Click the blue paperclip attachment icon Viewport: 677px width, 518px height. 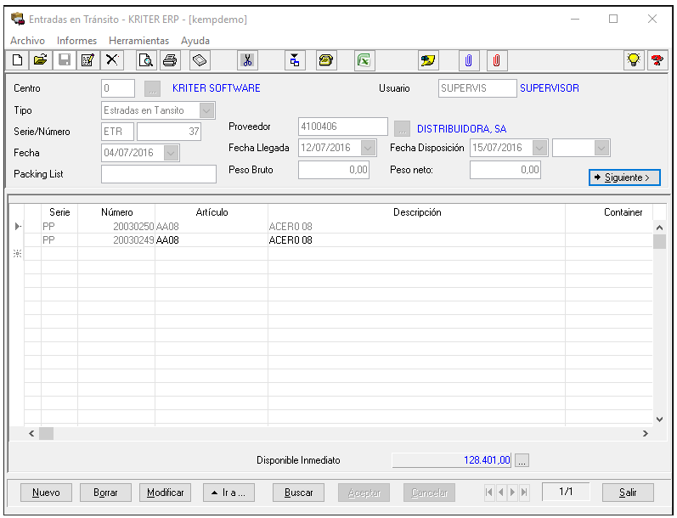468,60
